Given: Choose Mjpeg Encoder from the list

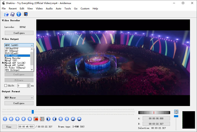Looking at the screenshot, I should pyautogui.click(x=17, y=58).
